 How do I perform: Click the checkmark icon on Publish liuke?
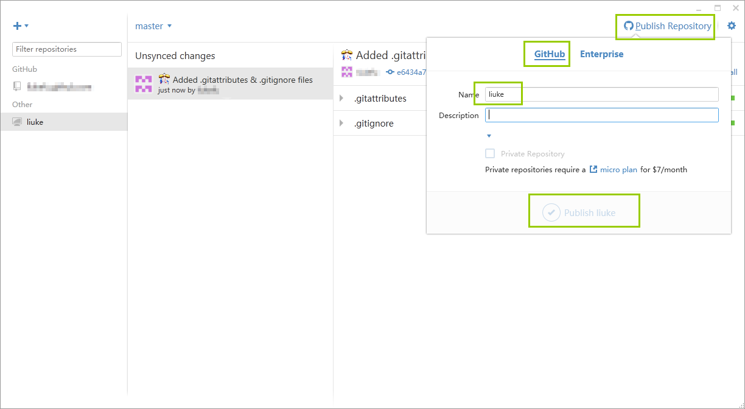(551, 212)
